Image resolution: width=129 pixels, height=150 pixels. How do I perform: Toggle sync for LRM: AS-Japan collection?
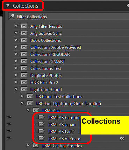click(x=9, y=124)
